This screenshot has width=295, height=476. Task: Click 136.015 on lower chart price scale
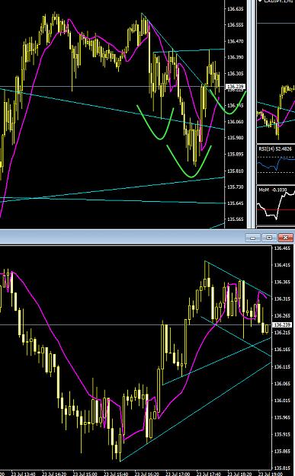[282, 401]
